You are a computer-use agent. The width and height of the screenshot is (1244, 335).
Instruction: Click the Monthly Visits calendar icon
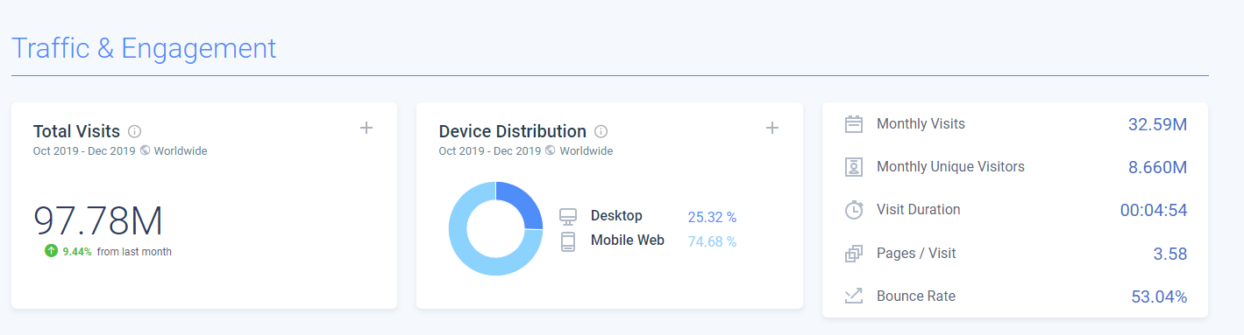(x=854, y=124)
